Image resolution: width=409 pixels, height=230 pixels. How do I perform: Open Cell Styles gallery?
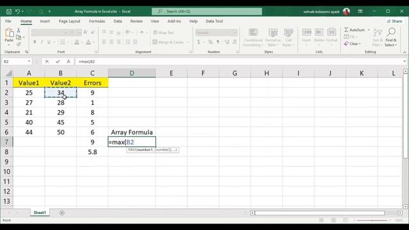pos(288,38)
